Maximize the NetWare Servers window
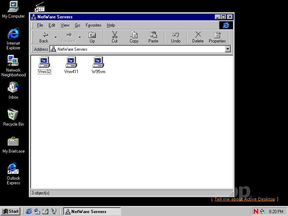Image resolution: width=288 pixels, height=216 pixels. (223, 17)
